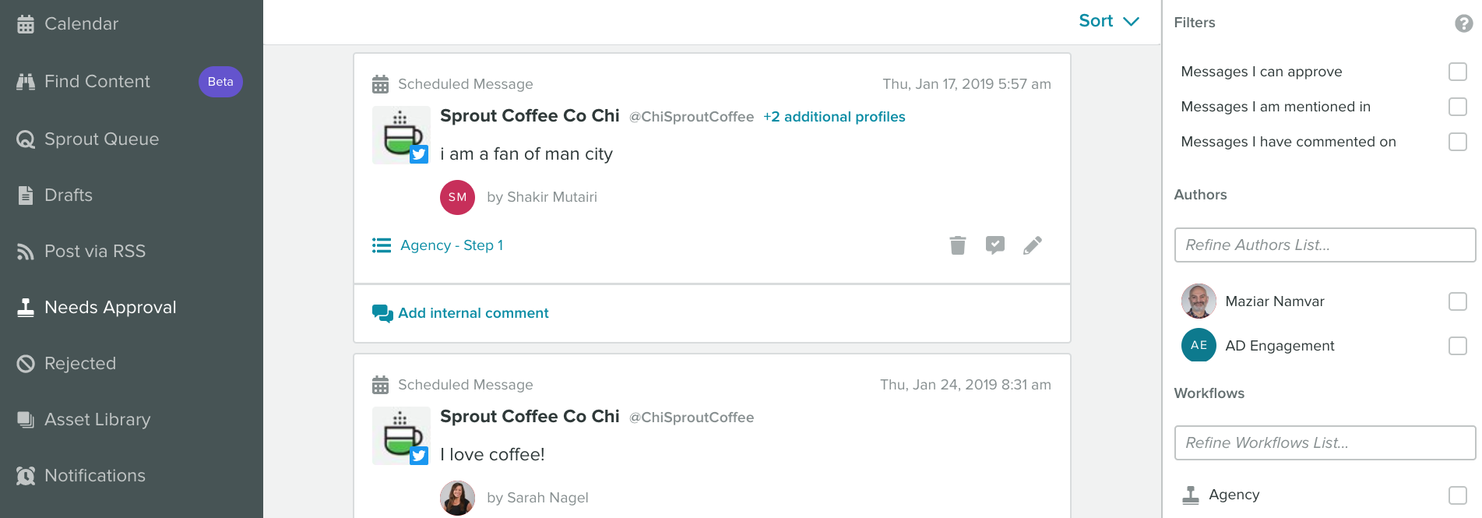The width and height of the screenshot is (1482, 518).
Task: Edit message with the pencil icon
Action: point(1033,245)
